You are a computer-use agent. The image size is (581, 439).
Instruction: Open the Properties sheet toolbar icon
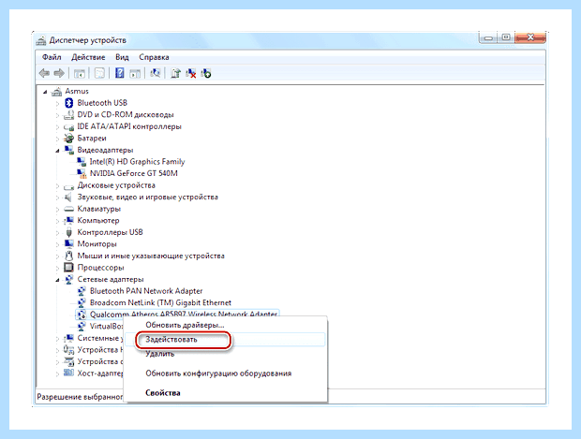[x=99, y=73]
